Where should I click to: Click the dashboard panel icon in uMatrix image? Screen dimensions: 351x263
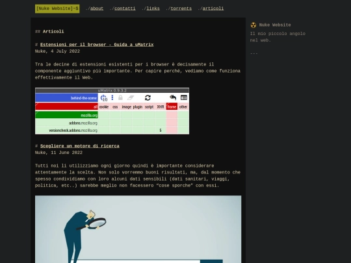coord(184,97)
